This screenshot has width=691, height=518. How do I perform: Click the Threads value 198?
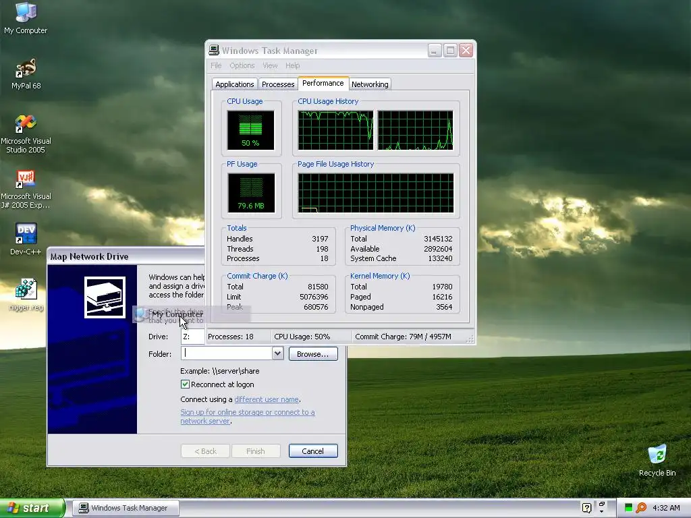[x=322, y=249]
